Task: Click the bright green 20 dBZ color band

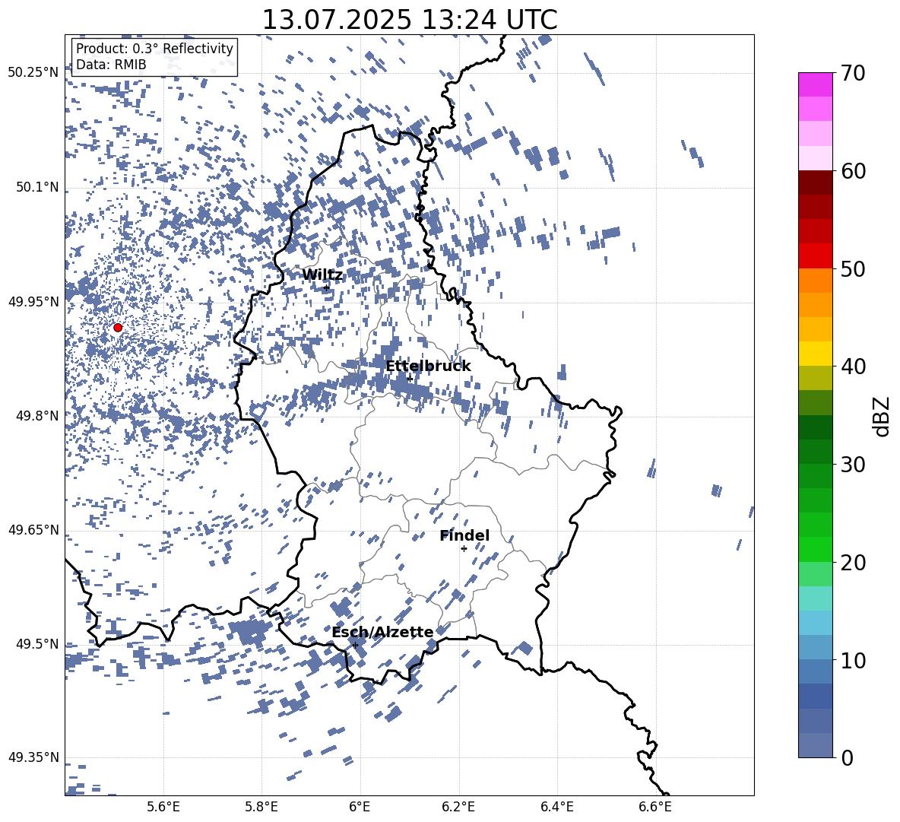Action: [815, 549]
